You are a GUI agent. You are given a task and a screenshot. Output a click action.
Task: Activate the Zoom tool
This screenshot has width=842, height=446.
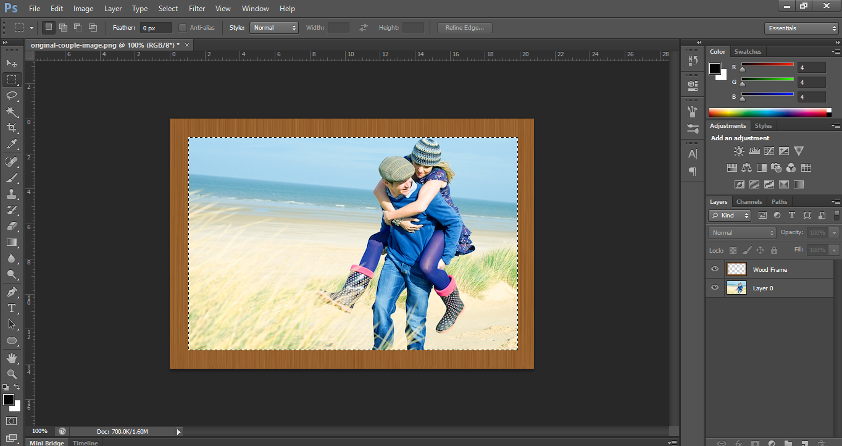coord(12,374)
